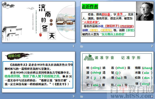Image resolution: width=155 pixels, height=99 pixels.
Task: Click the red seal stamp on slide 1
Action: (x=41, y=35)
